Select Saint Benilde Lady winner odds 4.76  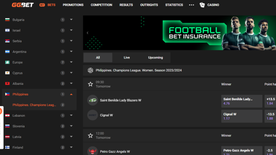coord(242,101)
